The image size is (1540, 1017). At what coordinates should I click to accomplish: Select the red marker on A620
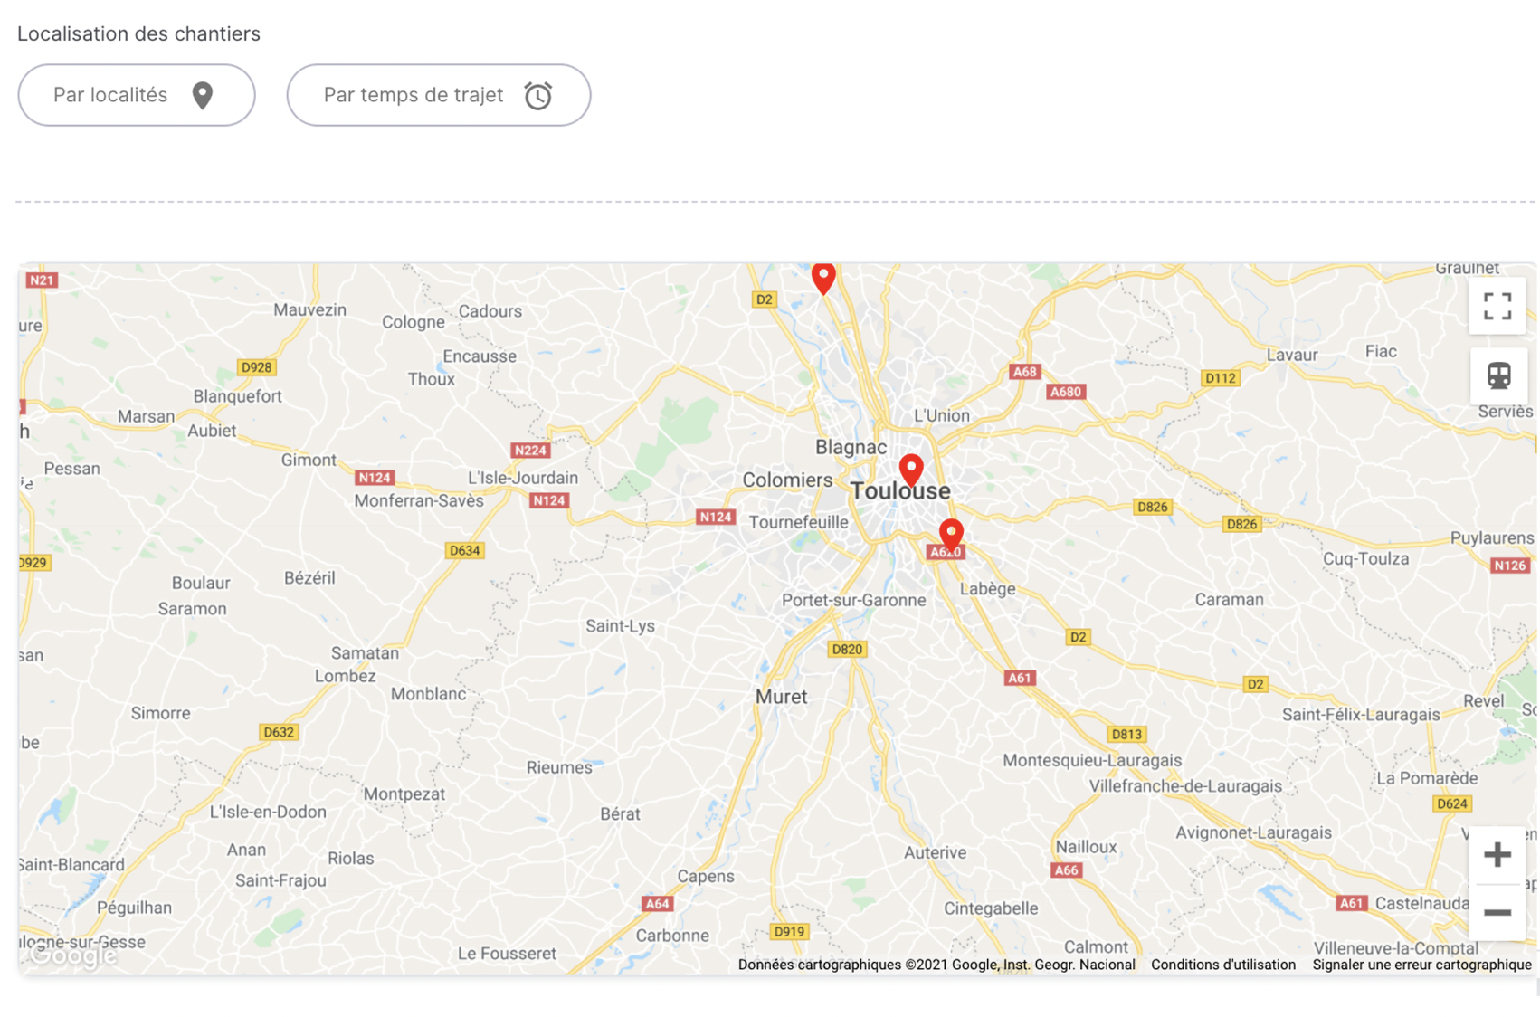[x=951, y=535]
